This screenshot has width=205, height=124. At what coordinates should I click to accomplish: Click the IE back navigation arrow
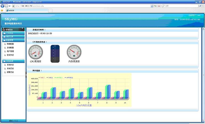tap(3, 6)
